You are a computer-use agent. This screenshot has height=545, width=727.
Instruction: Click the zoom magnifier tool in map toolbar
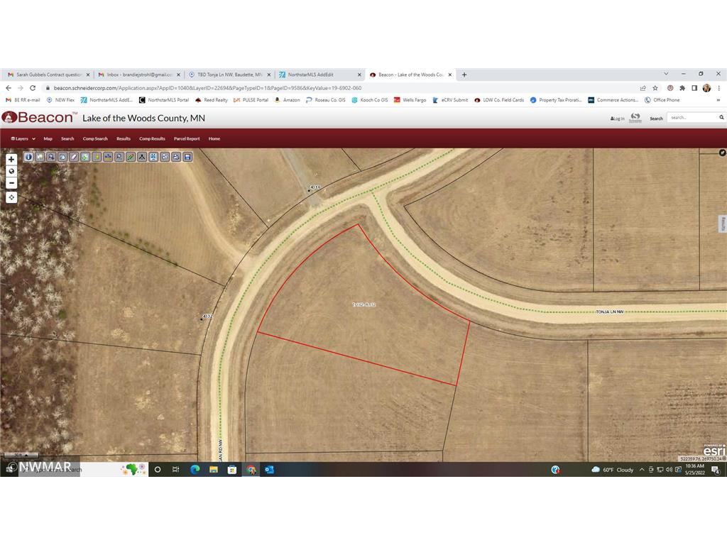pos(119,157)
